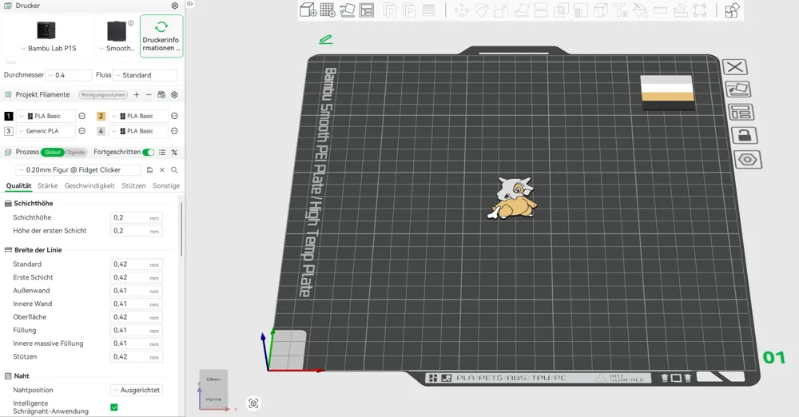Discard preset changes with the X icon
The width and height of the screenshot is (799, 417).
(x=162, y=170)
